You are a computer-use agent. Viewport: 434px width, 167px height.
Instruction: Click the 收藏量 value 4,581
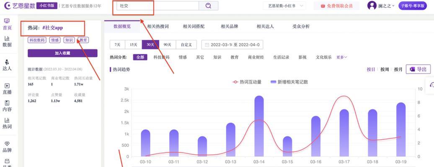tap(78, 101)
